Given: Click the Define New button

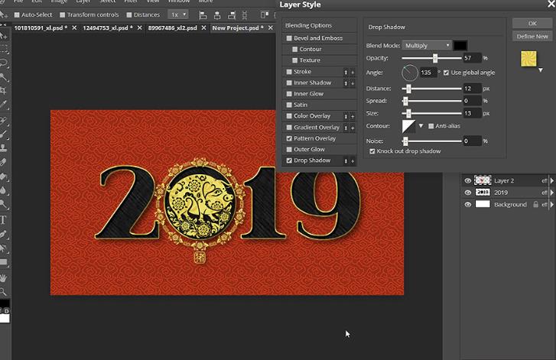Looking at the screenshot, I should click(x=532, y=36).
